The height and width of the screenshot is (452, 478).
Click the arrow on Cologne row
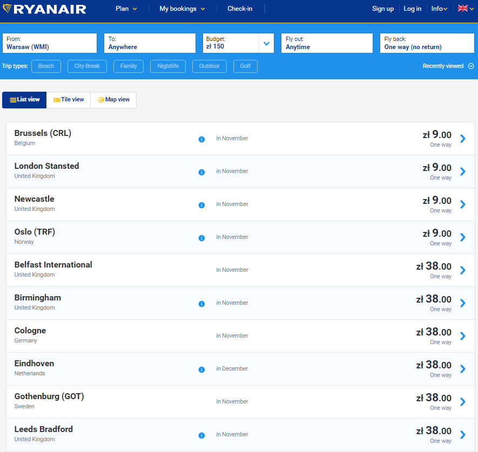463,335
